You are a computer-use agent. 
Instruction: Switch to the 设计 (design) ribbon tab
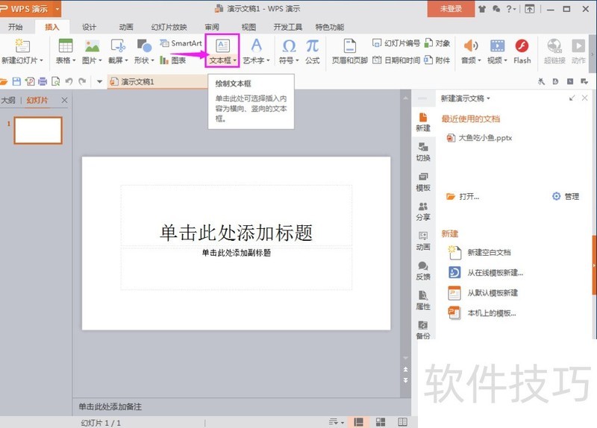[90, 27]
